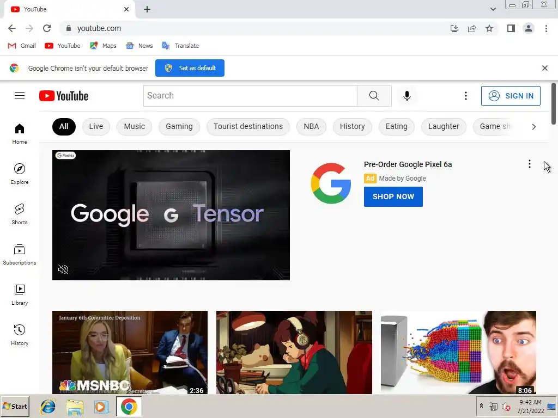Open YouTube settings three-dot menu beside Sign In
The image size is (558, 418).
(465, 96)
